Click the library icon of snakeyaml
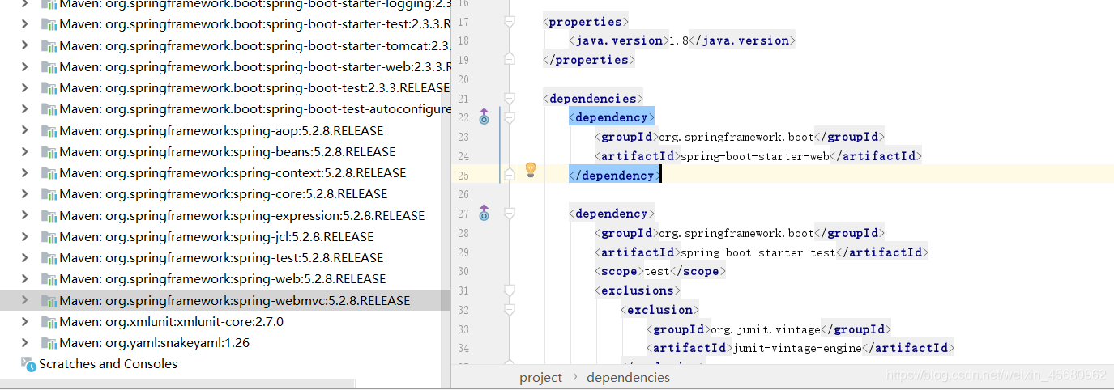Image resolution: width=1114 pixels, height=390 pixels. click(x=49, y=342)
